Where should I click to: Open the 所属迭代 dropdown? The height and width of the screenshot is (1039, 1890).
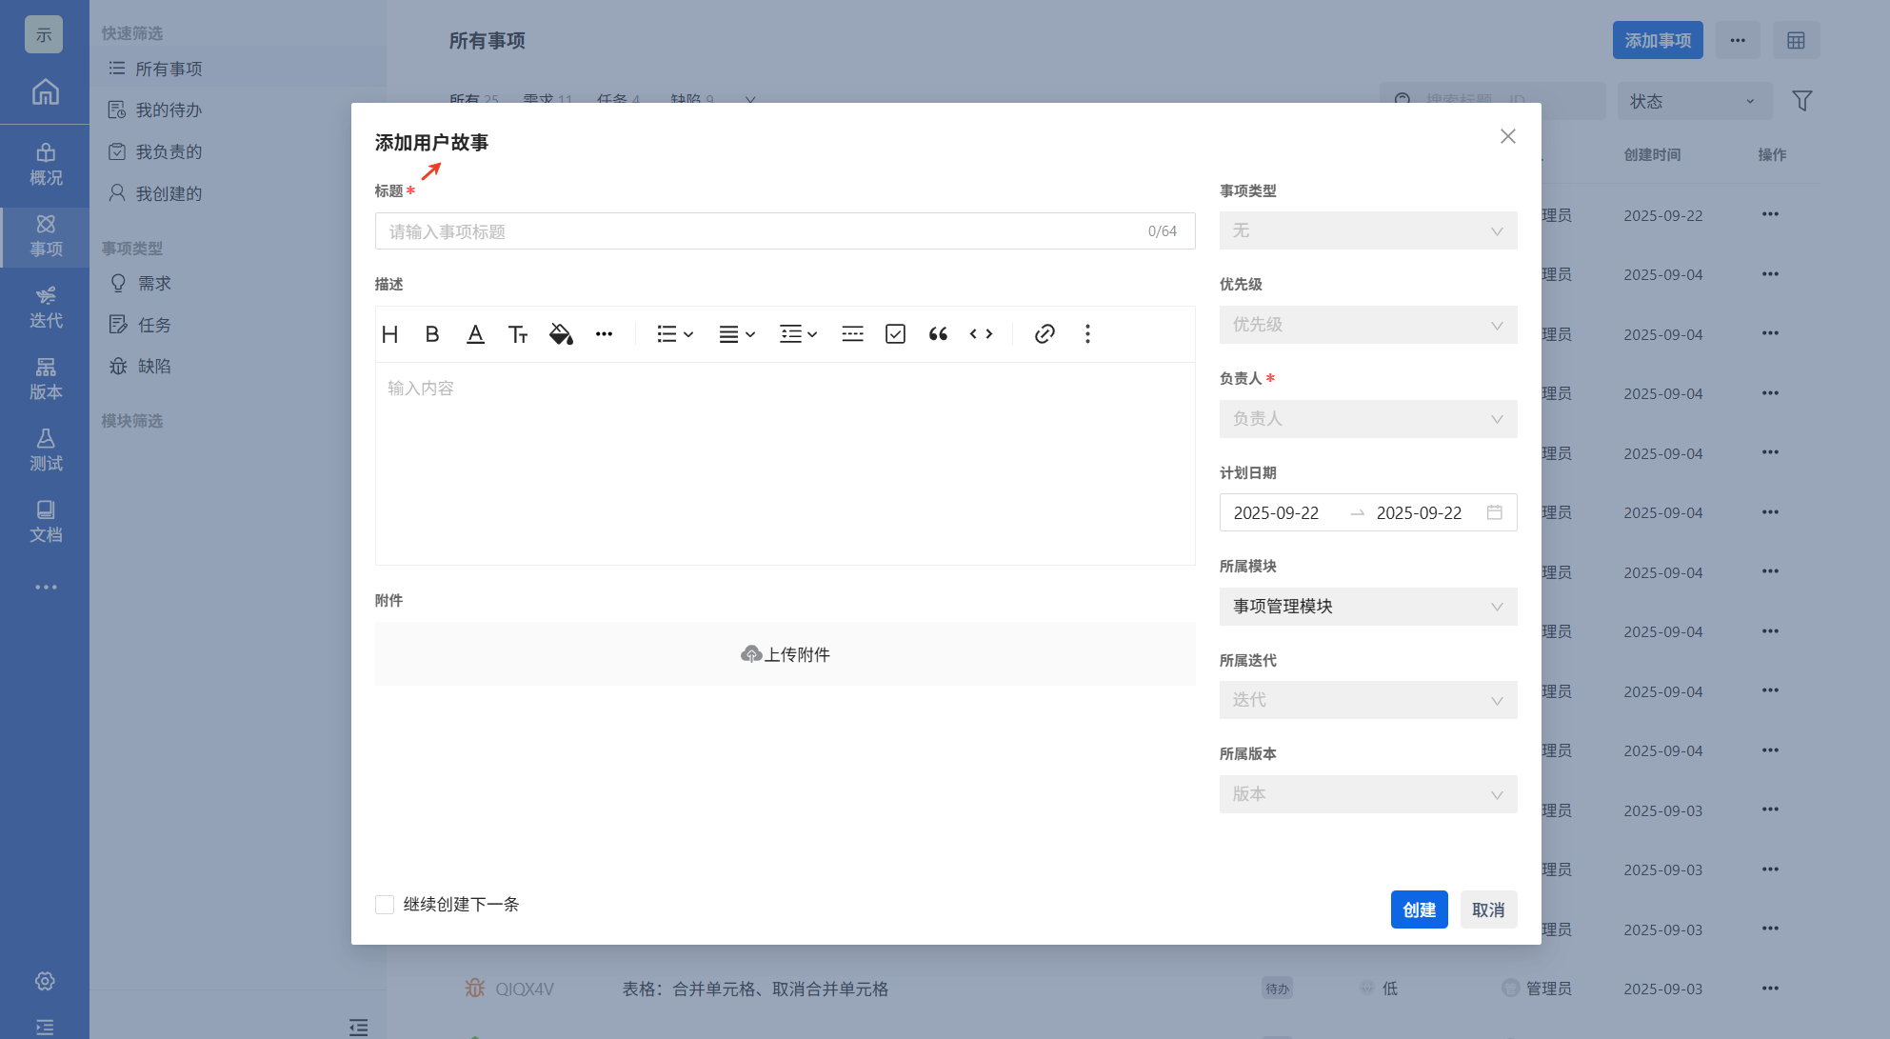pyautogui.click(x=1367, y=700)
